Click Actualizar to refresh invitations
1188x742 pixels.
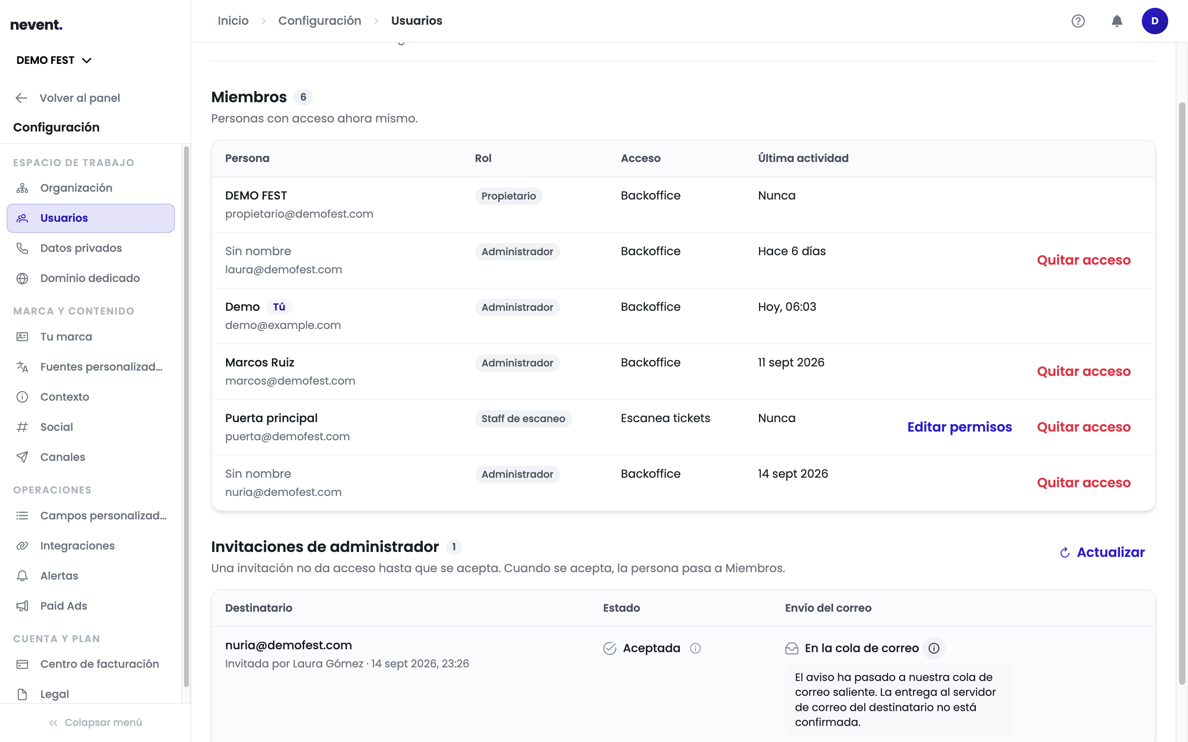[x=1102, y=552]
